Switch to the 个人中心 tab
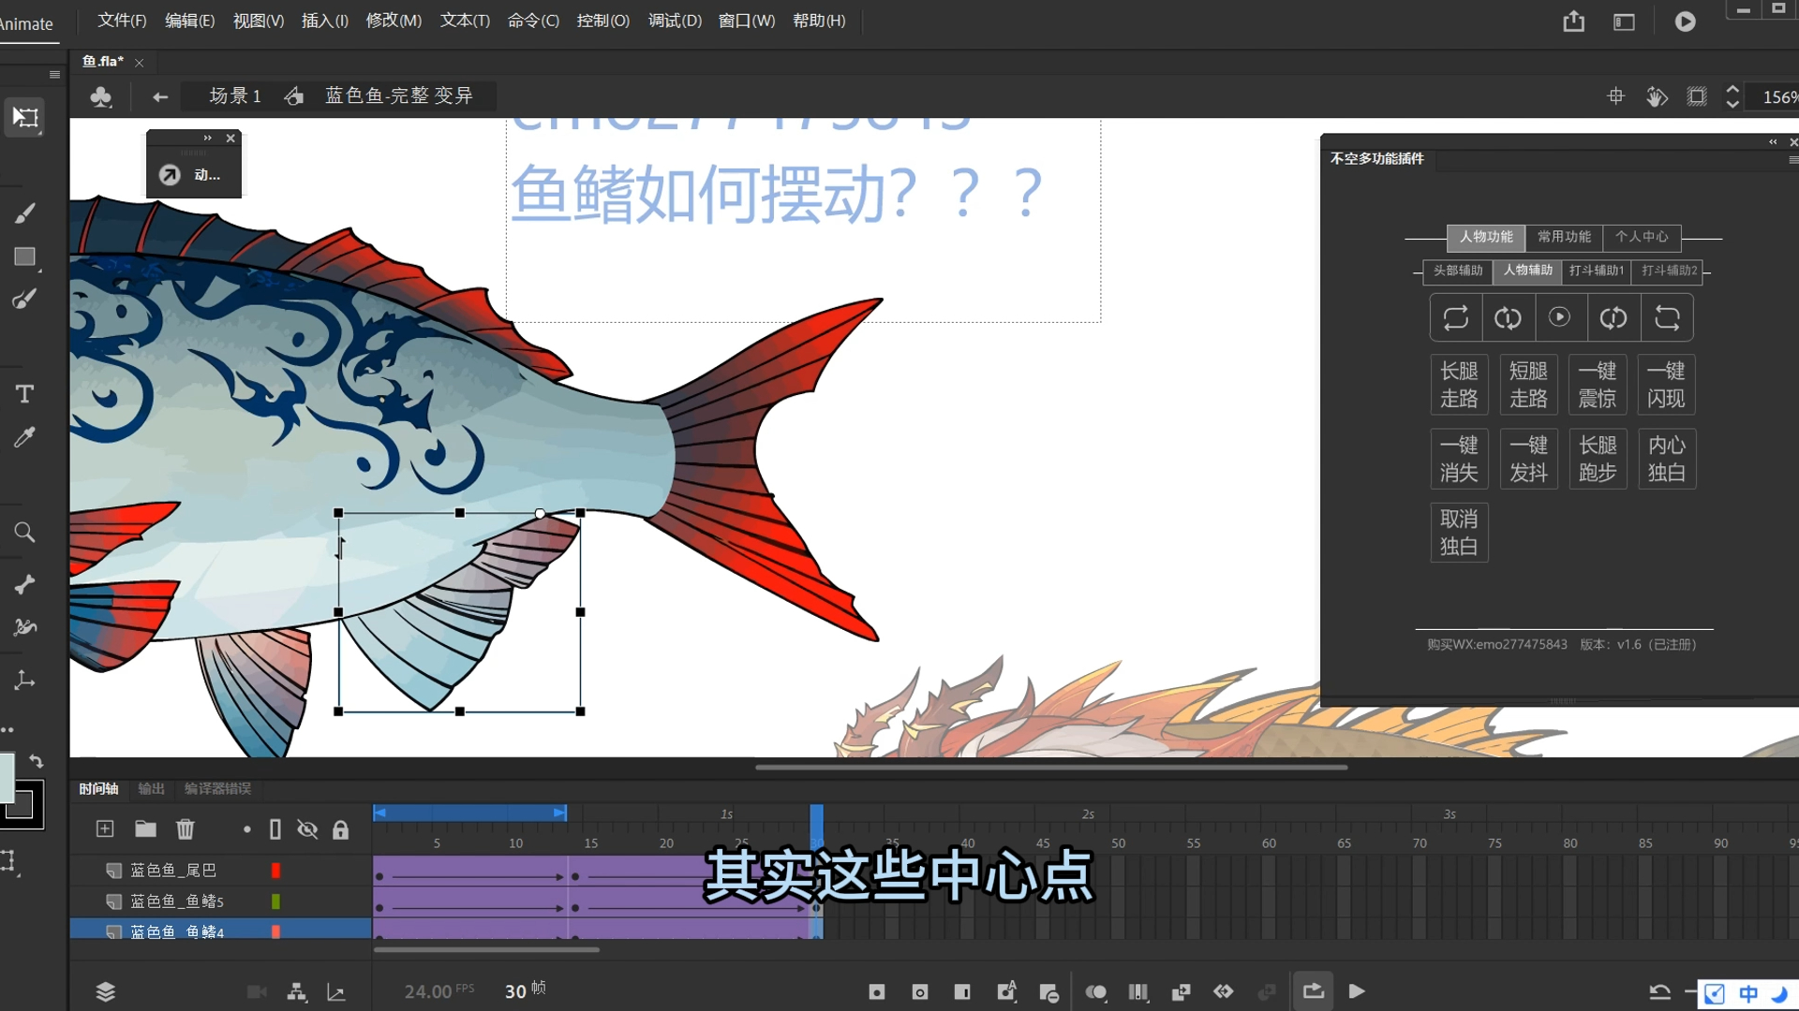 coord(1642,237)
